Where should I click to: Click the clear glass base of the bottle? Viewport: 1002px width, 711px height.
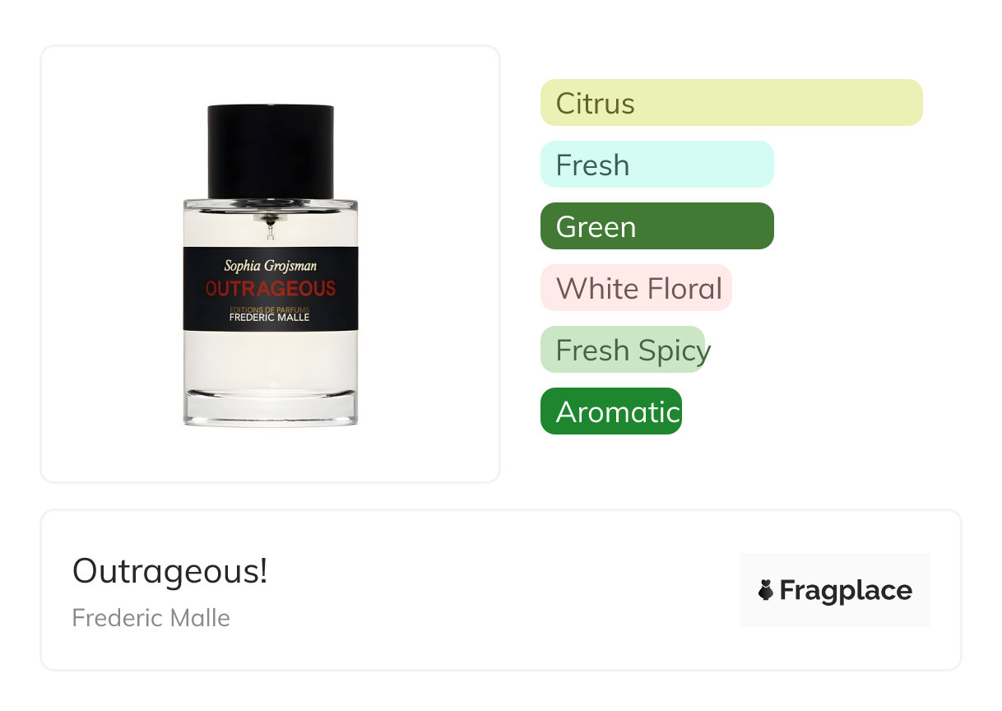click(x=271, y=409)
